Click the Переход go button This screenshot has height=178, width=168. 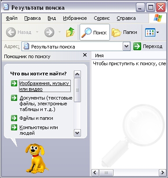148,47
